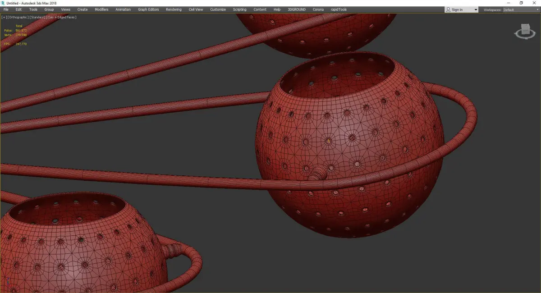The image size is (541, 293).
Task: Click the 3ds Max application icon
Action: (x=3, y=3)
